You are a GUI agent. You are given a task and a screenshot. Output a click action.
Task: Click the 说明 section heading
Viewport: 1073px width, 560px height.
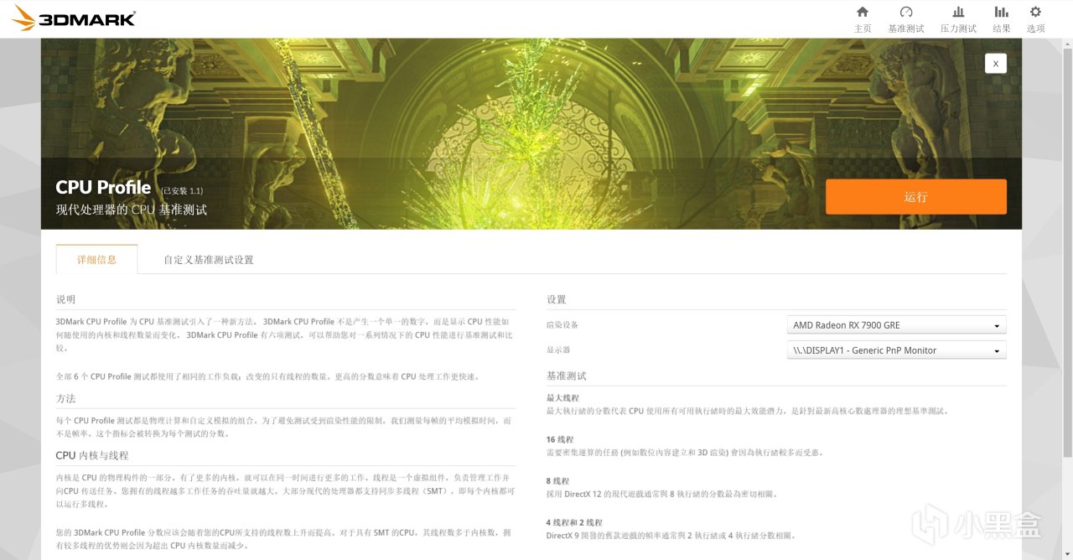coord(66,299)
